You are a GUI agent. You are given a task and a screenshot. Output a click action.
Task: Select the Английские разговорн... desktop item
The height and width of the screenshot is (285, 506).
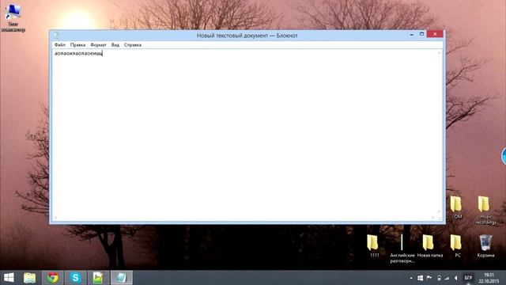point(402,249)
